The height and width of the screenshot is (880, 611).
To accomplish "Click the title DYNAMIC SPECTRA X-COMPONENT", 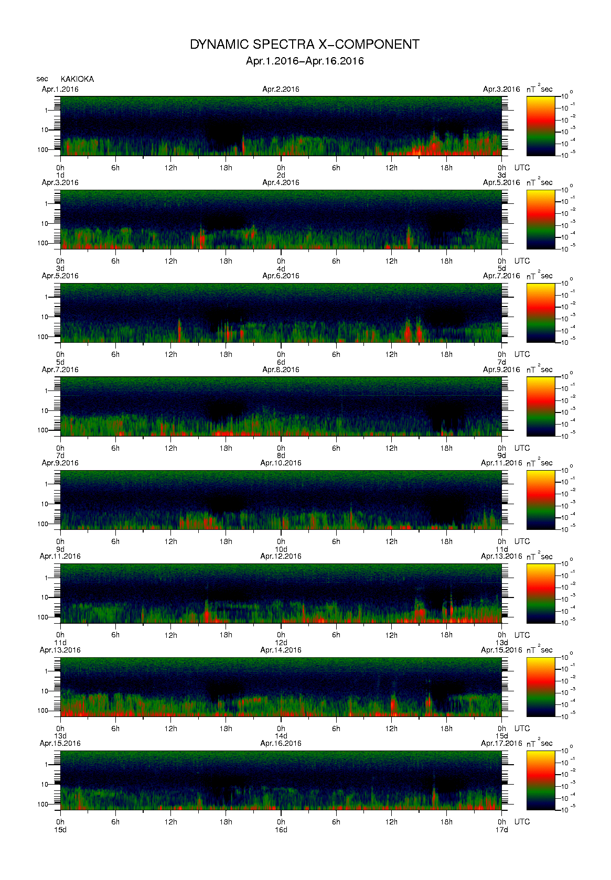I will 304,45.
